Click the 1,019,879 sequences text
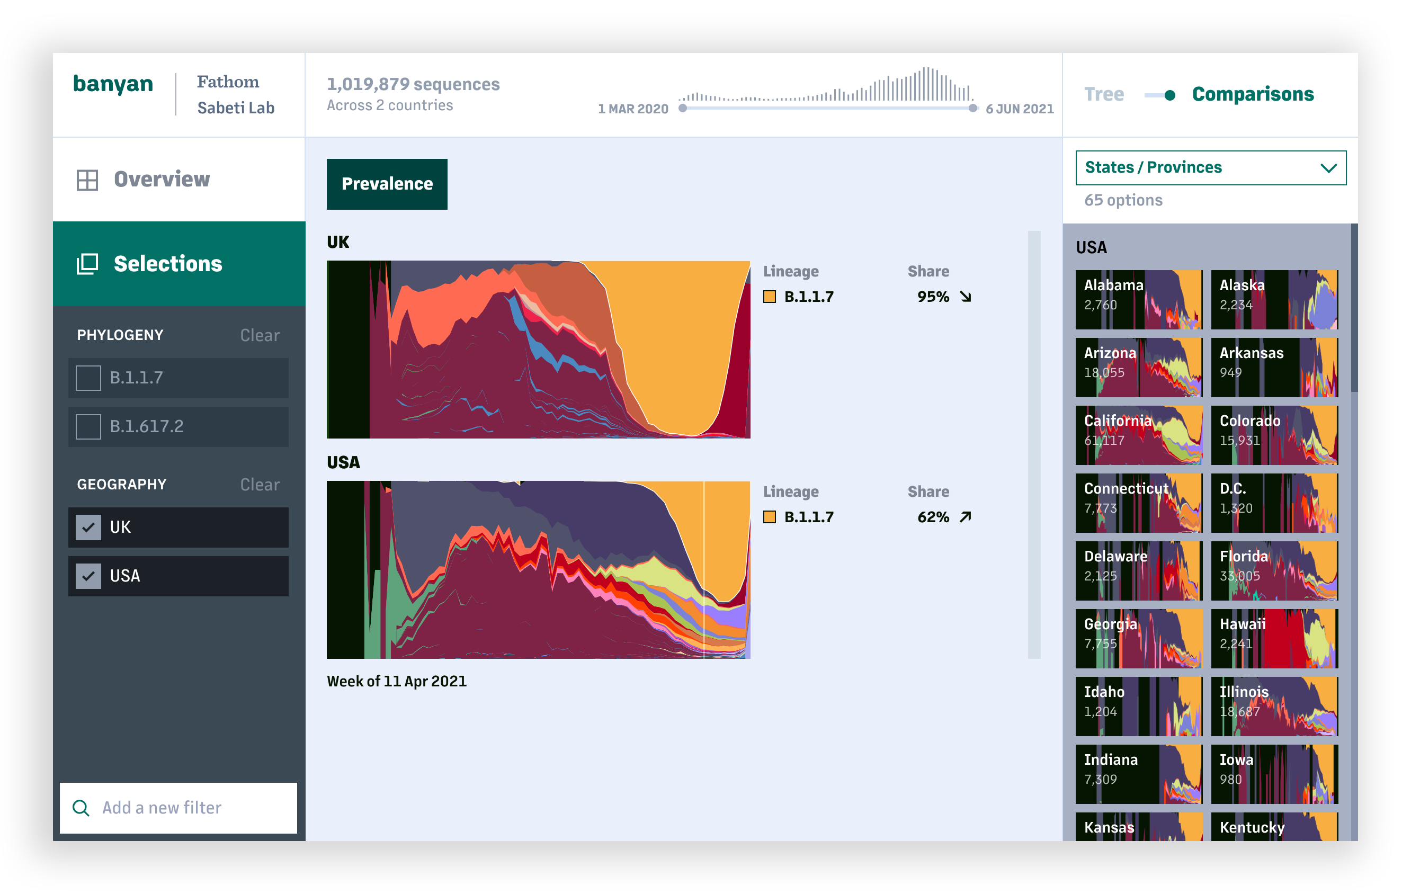The image size is (1411, 894). 413,84
